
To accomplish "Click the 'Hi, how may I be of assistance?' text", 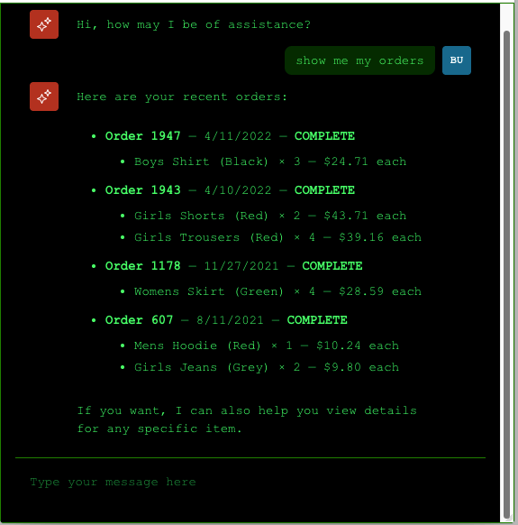I will click(x=194, y=24).
